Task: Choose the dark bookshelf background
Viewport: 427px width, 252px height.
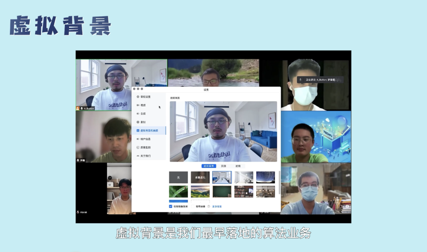Action: coord(244,192)
